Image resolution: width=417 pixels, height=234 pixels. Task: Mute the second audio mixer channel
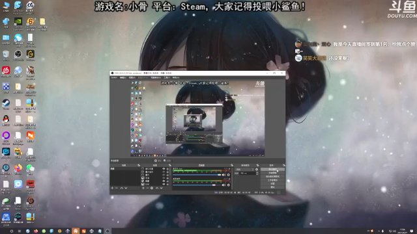pyautogui.click(x=223, y=185)
